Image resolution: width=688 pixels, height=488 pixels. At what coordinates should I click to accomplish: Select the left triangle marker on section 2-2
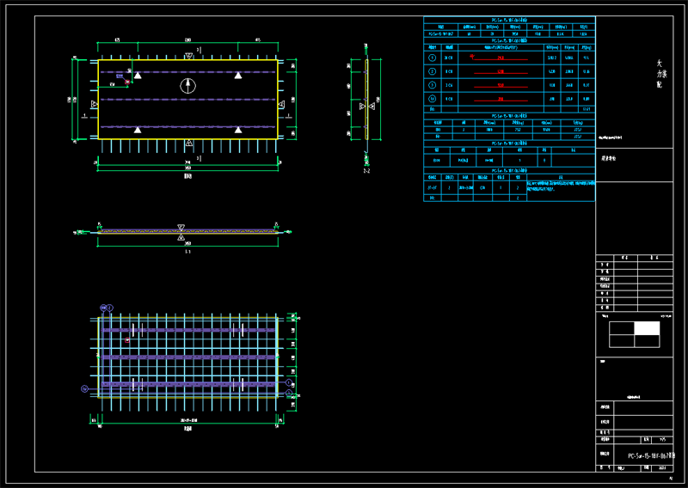362,107
